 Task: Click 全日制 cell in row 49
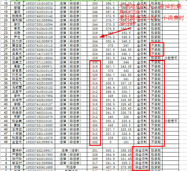(141, 142)
